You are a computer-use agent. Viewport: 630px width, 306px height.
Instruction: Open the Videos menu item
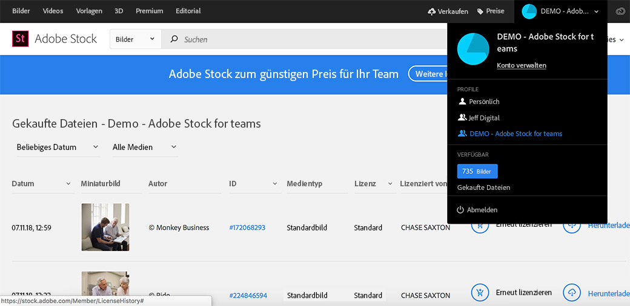point(53,11)
